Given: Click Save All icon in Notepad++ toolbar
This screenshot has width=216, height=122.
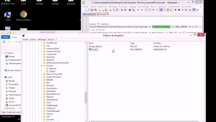Looking at the screenshot, I should 96,10.
